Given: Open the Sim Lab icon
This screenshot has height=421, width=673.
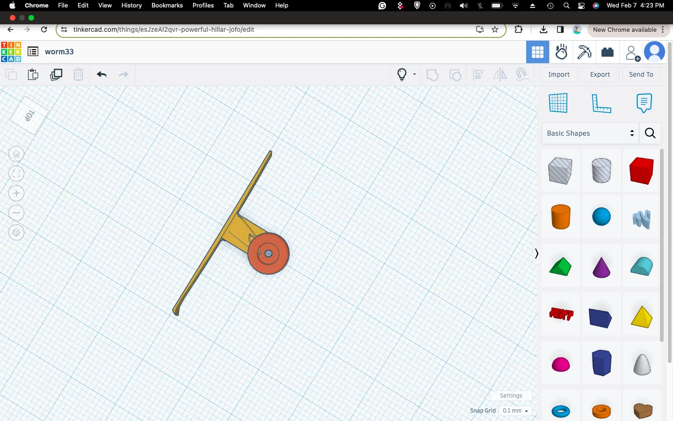Looking at the screenshot, I should coord(561,52).
